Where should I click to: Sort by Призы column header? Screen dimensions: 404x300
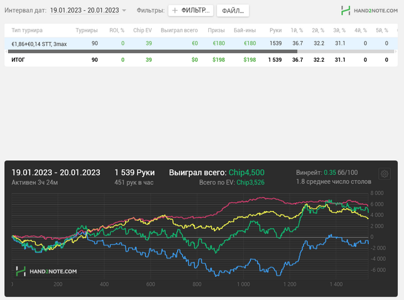point(216,31)
